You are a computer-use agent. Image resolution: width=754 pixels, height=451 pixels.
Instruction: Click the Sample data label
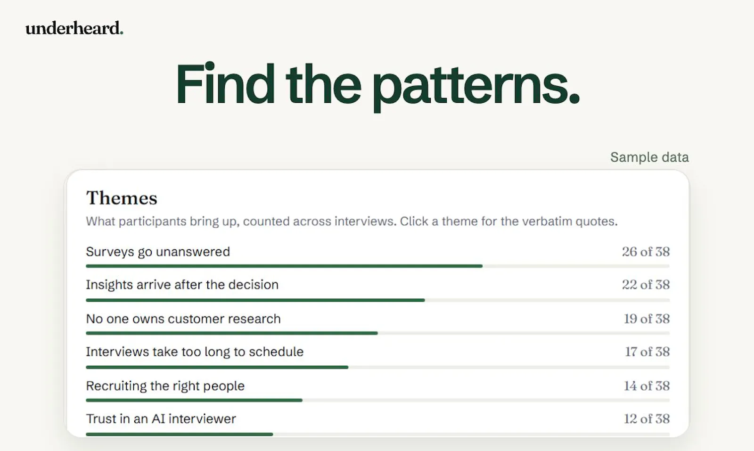click(x=649, y=157)
